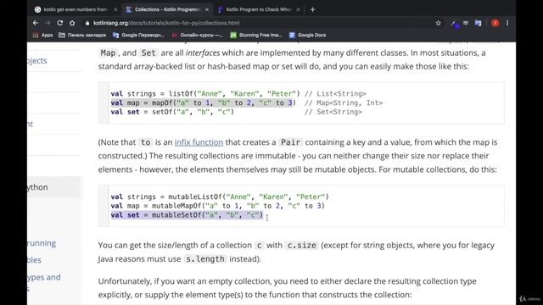Open the Apps bookmarks shortcut

coord(43,35)
